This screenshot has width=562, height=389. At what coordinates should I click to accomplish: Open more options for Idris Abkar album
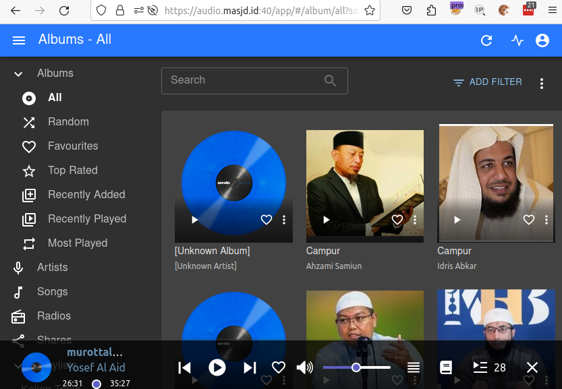tap(546, 220)
